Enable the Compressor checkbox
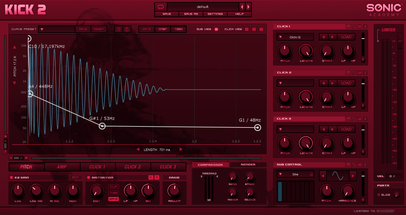Screen dimensions: 406x215 coord(195,165)
